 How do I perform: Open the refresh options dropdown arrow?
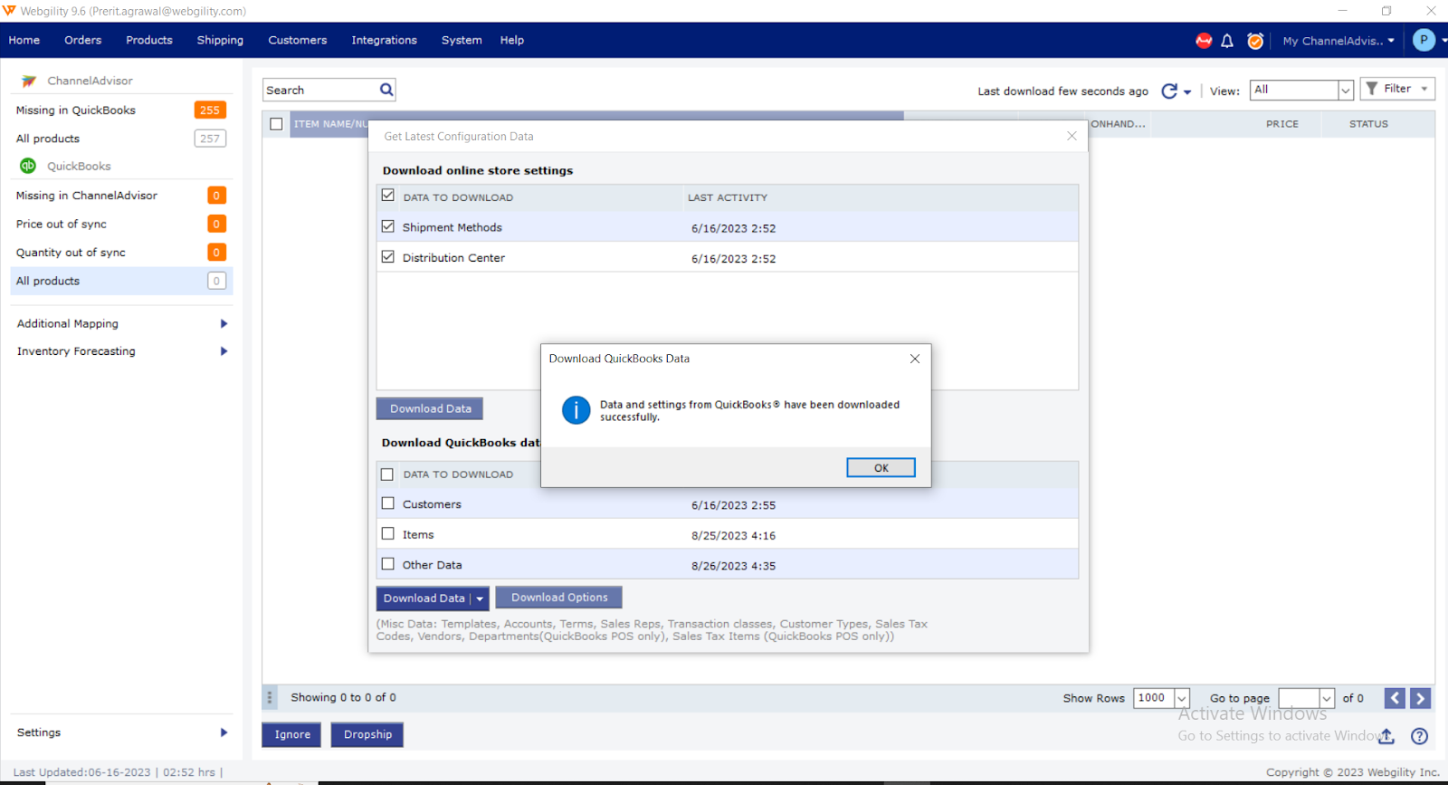1187,92
